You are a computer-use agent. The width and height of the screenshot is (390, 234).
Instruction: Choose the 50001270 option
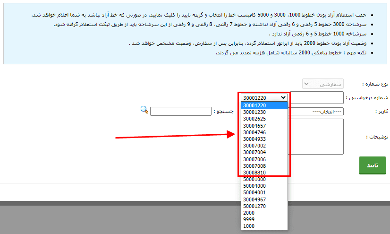tap(264, 207)
